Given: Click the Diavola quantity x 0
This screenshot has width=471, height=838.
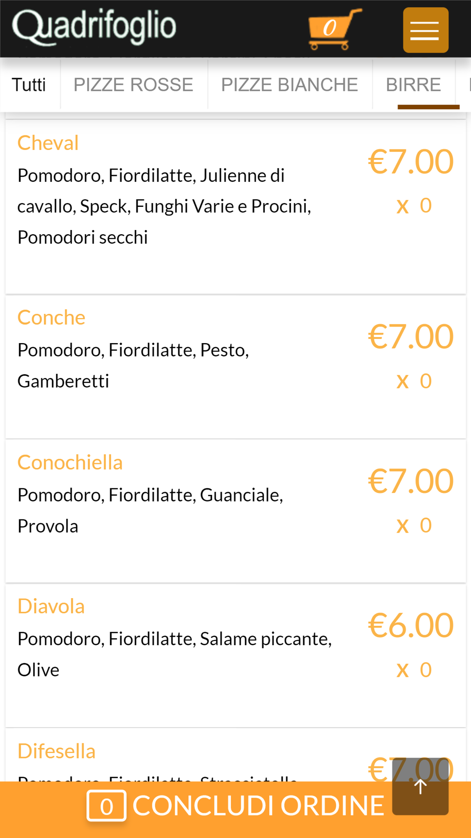Looking at the screenshot, I should coord(414,670).
